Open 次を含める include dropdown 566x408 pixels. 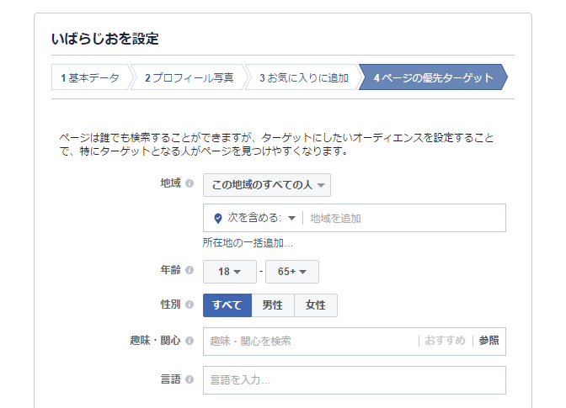(261, 218)
